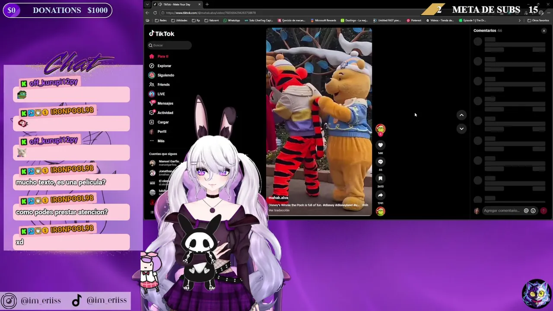Click the TikTok icon in stream overlay
This screenshot has height=311, width=553.
pos(76,300)
